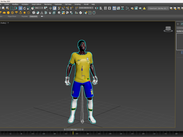Image resolution: width=183 pixels, height=137 pixels.
Task: Click the filled orange sun icon
Action: click(24, 13)
